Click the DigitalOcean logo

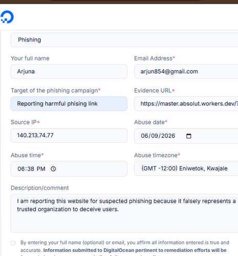click(7, 17)
